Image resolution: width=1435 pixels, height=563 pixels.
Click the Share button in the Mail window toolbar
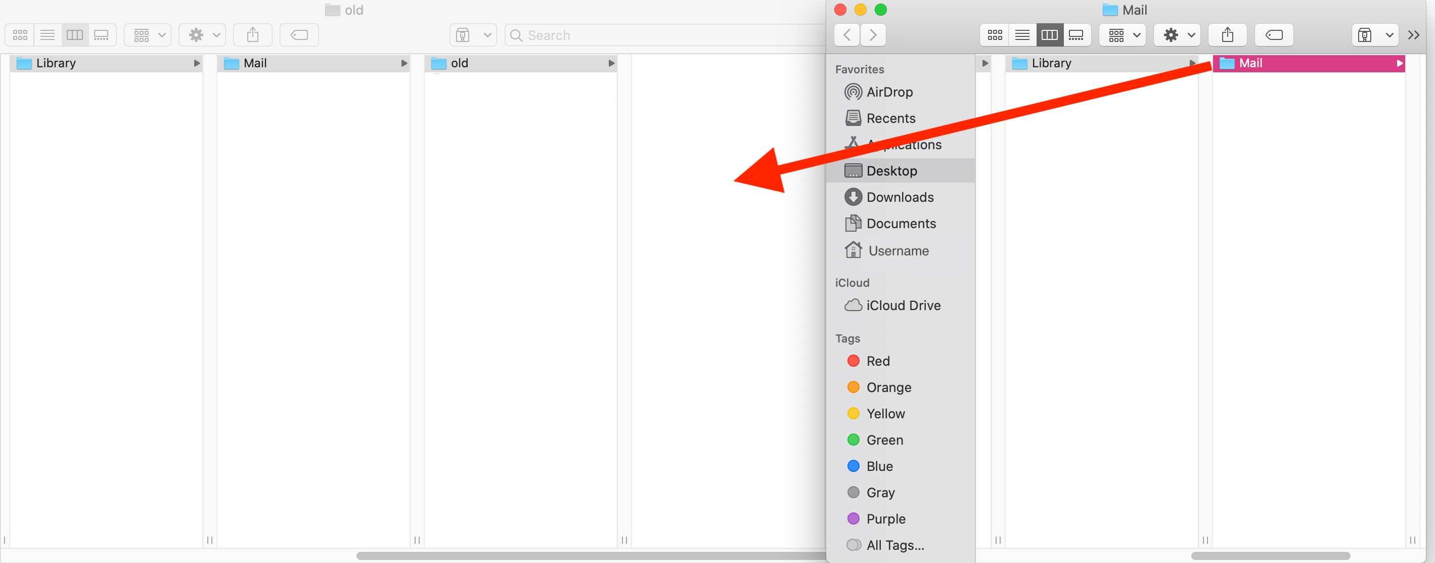point(1227,34)
